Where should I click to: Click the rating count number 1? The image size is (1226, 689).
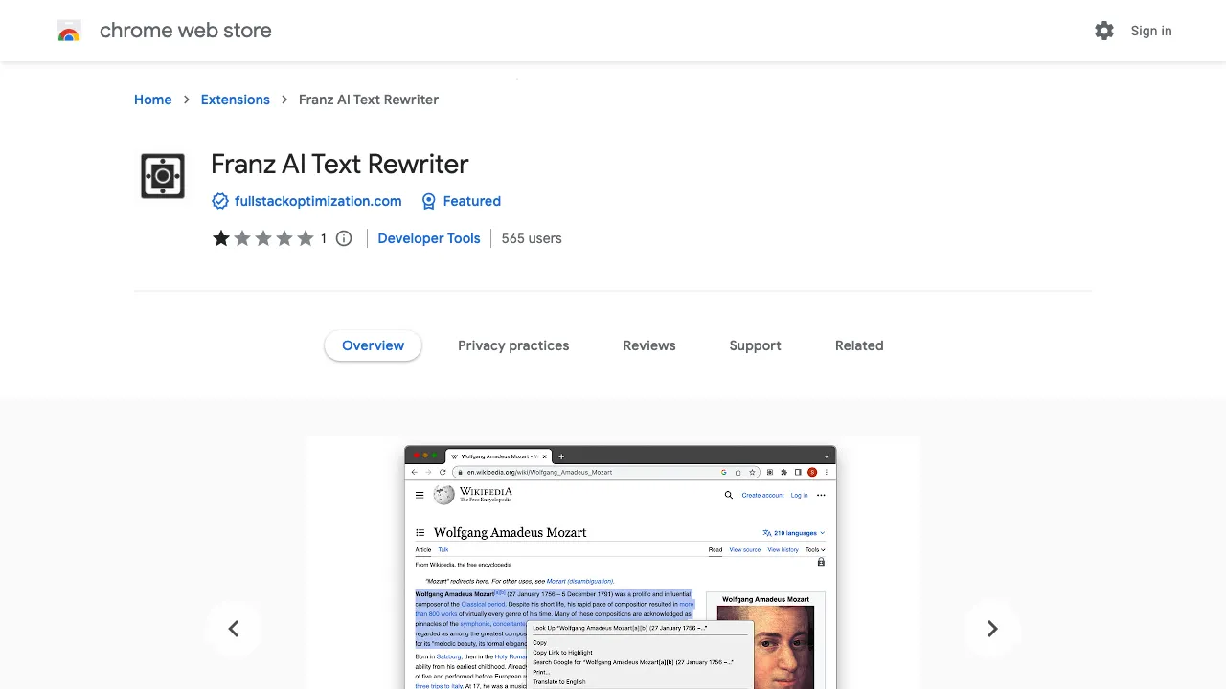[x=324, y=238]
